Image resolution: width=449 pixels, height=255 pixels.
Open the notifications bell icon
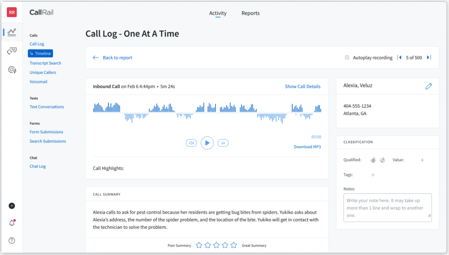12,223
